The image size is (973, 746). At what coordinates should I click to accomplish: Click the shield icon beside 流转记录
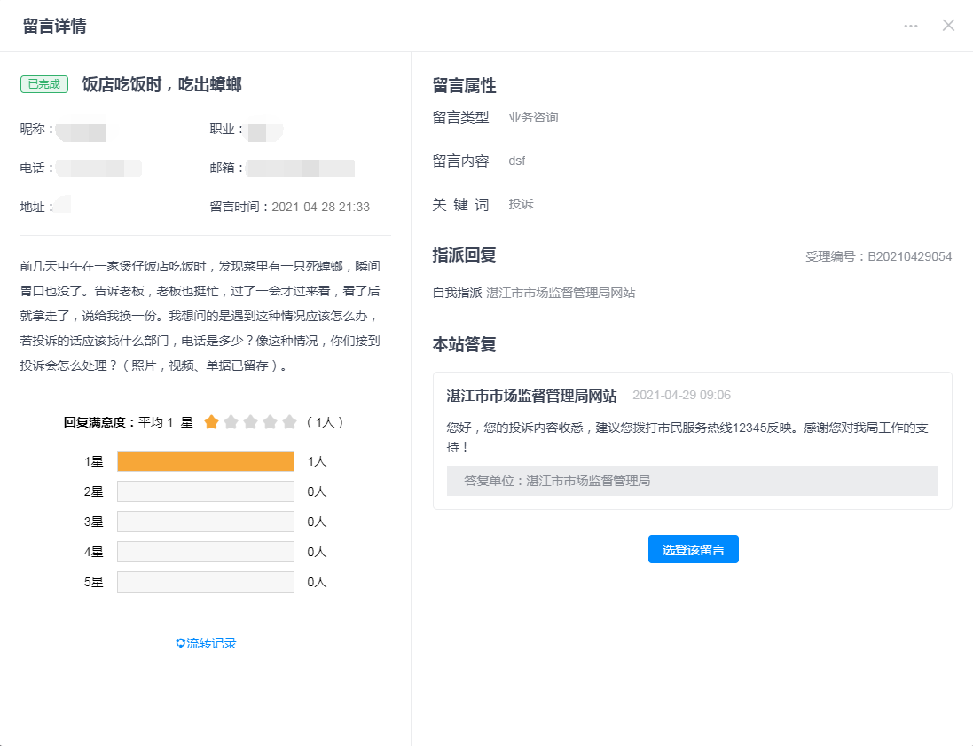tap(180, 643)
